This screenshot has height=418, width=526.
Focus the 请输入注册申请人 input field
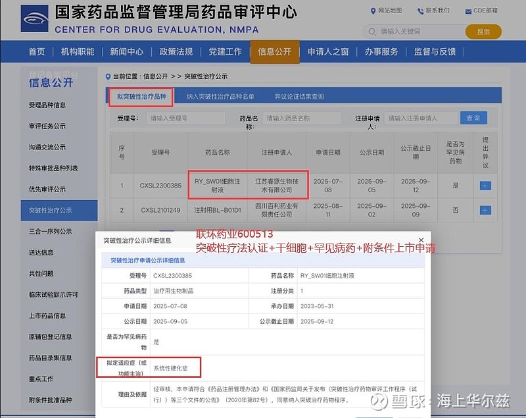[x=421, y=118]
